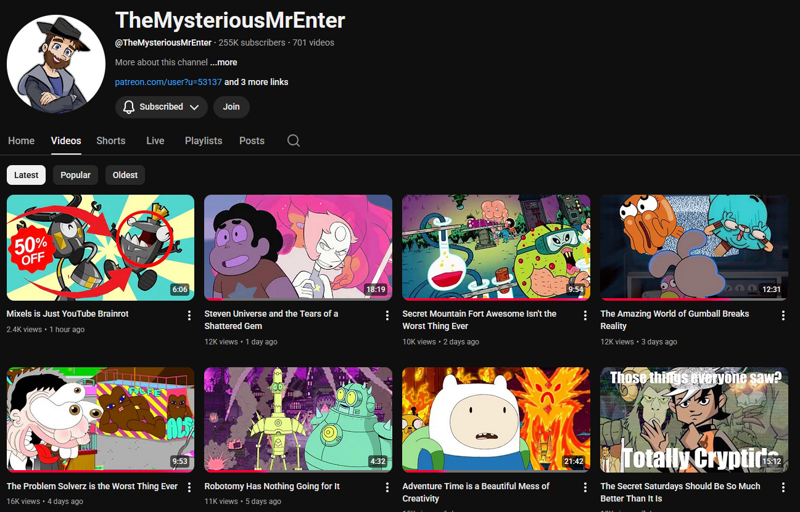Click the '3 days ago' upload time

click(x=659, y=342)
